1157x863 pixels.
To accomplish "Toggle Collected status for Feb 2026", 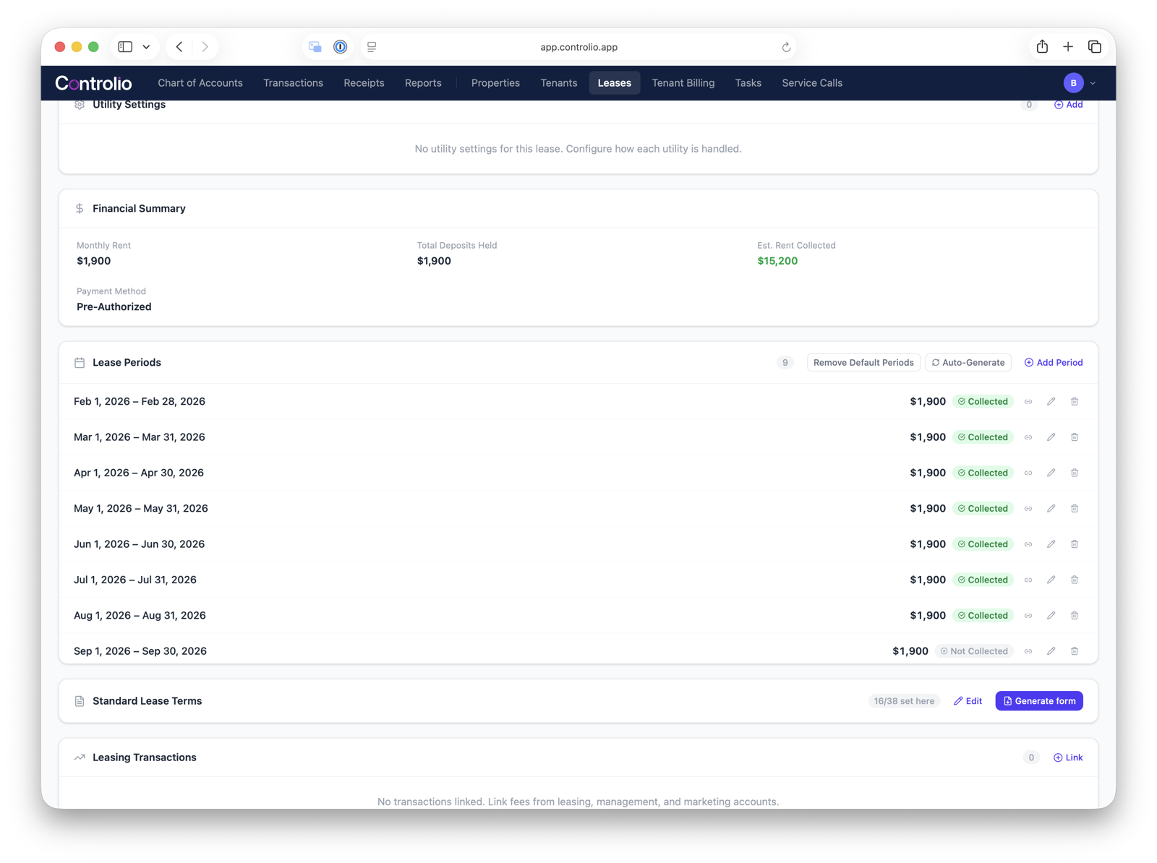I will [x=983, y=401].
